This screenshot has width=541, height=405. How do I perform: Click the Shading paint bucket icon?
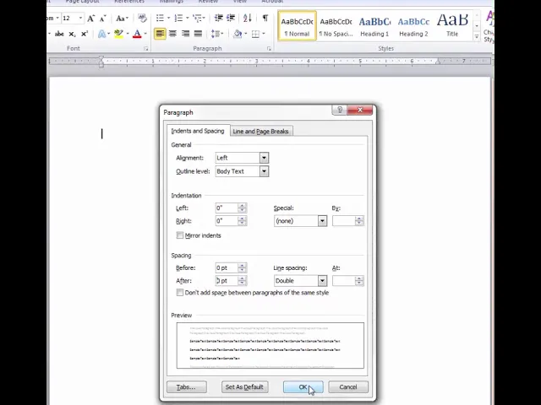[x=238, y=34]
